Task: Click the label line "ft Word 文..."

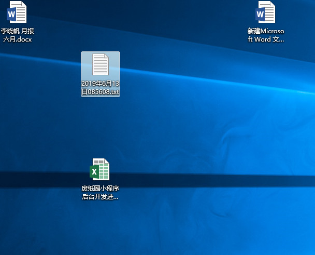Action: tap(266, 39)
